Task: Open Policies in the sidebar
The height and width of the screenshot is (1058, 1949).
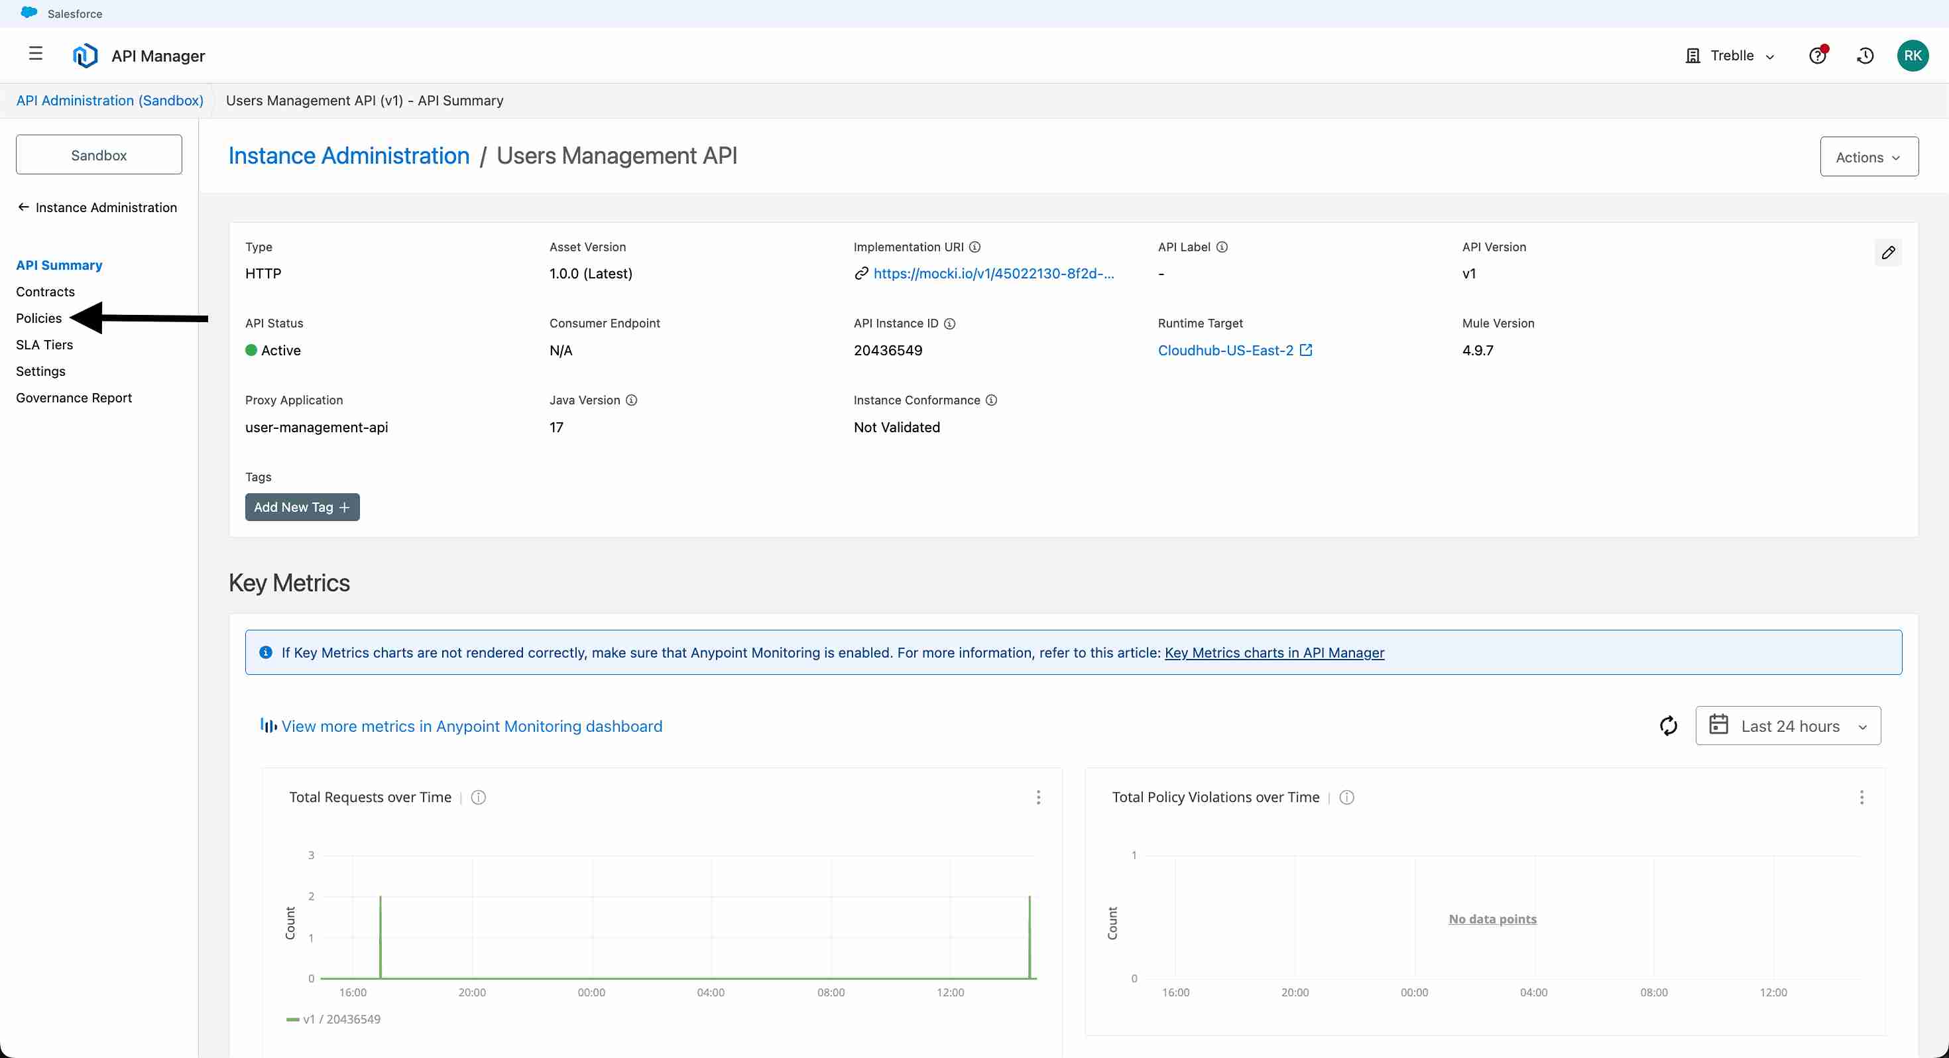Action: (x=38, y=318)
